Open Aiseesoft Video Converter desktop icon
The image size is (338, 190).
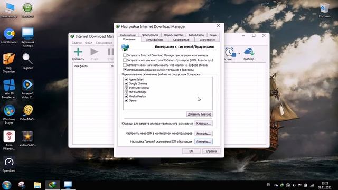pos(27,89)
